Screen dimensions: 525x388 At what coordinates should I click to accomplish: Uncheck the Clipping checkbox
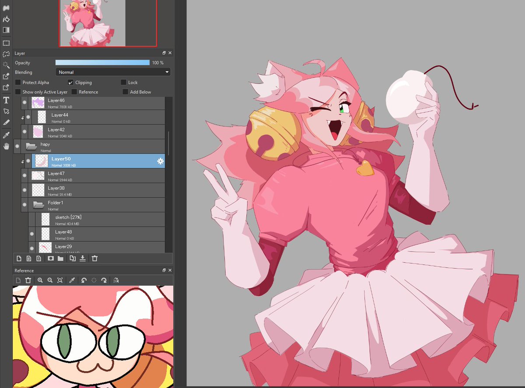pos(71,82)
